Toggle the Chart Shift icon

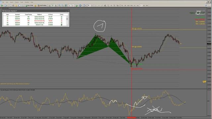tap(73, 6)
